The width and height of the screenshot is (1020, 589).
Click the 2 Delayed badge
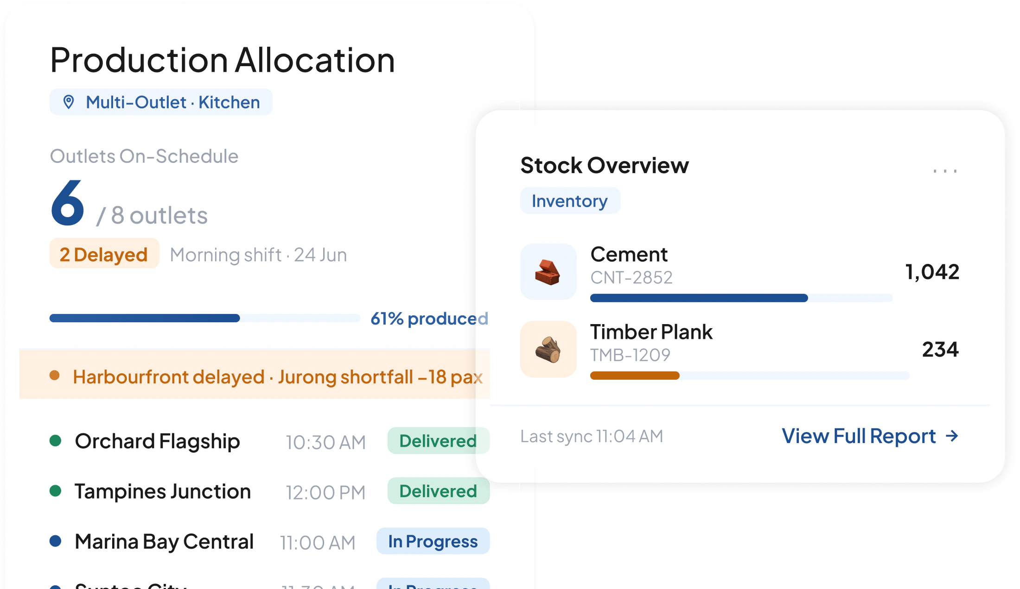(x=104, y=253)
